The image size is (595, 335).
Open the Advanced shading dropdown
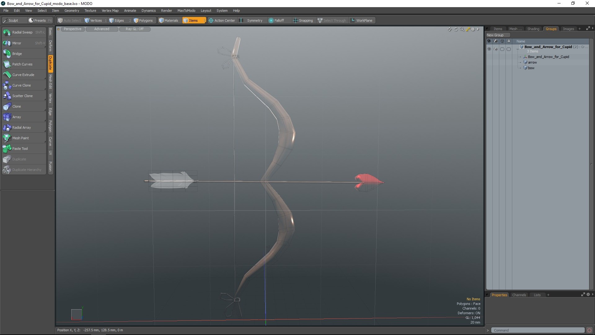(102, 29)
